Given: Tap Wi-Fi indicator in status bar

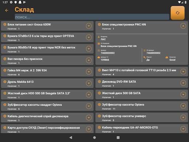Looking at the screenshot, I should tap(179, 2).
